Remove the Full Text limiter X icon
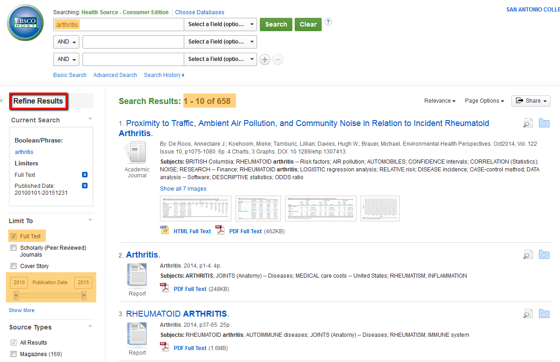This screenshot has height=362, width=560. 85,175
